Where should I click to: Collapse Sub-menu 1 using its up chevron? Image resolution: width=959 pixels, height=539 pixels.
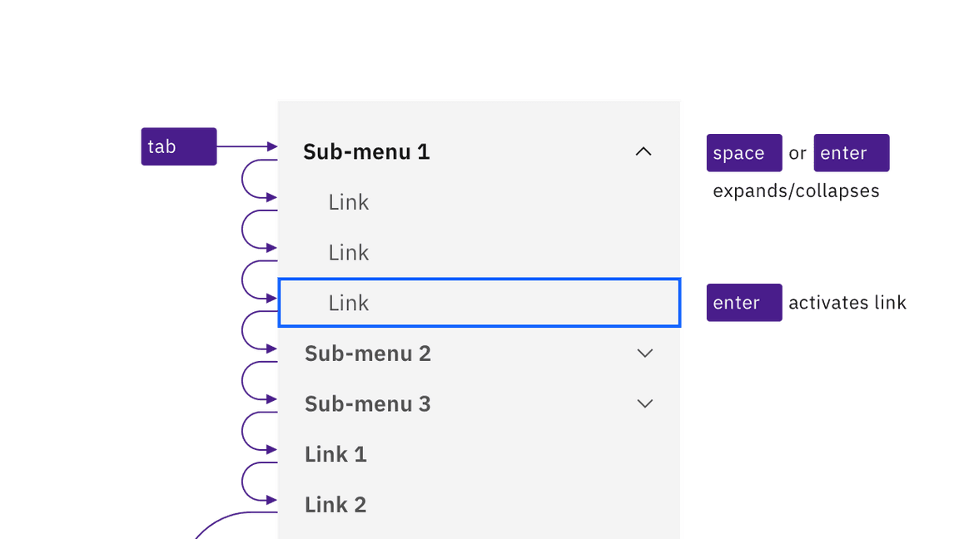(x=643, y=151)
